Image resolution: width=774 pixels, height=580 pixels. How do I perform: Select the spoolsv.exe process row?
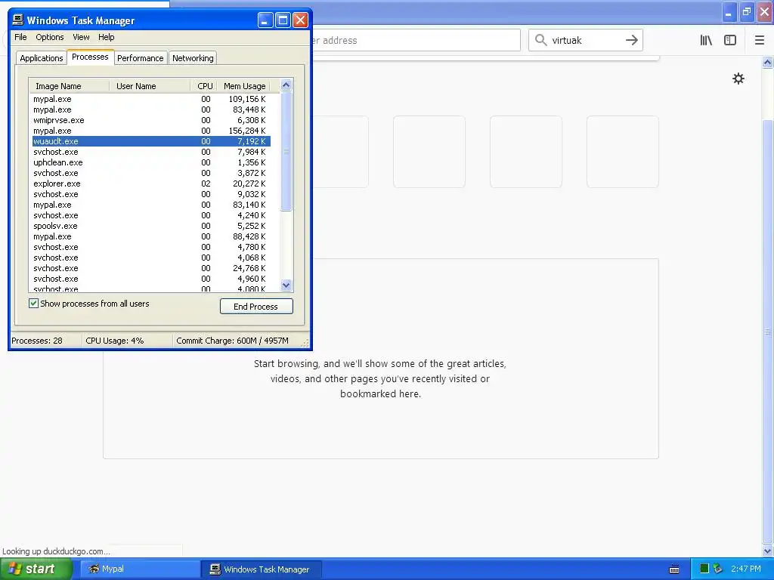coord(151,227)
